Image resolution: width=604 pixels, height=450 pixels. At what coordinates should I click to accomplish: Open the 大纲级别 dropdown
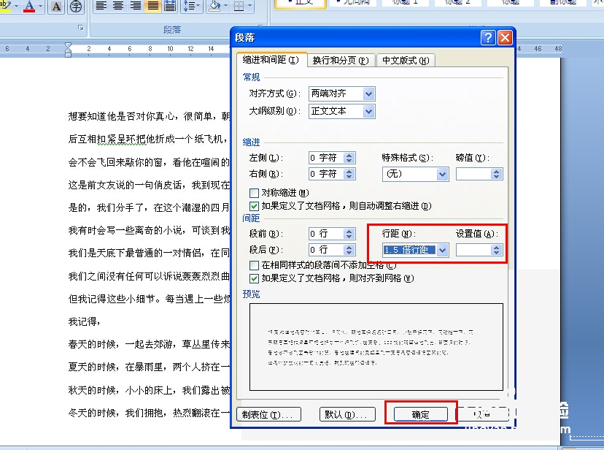(368, 112)
